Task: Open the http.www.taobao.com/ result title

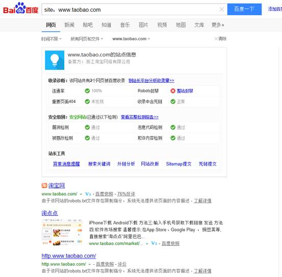Action: [x=69, y=256]
